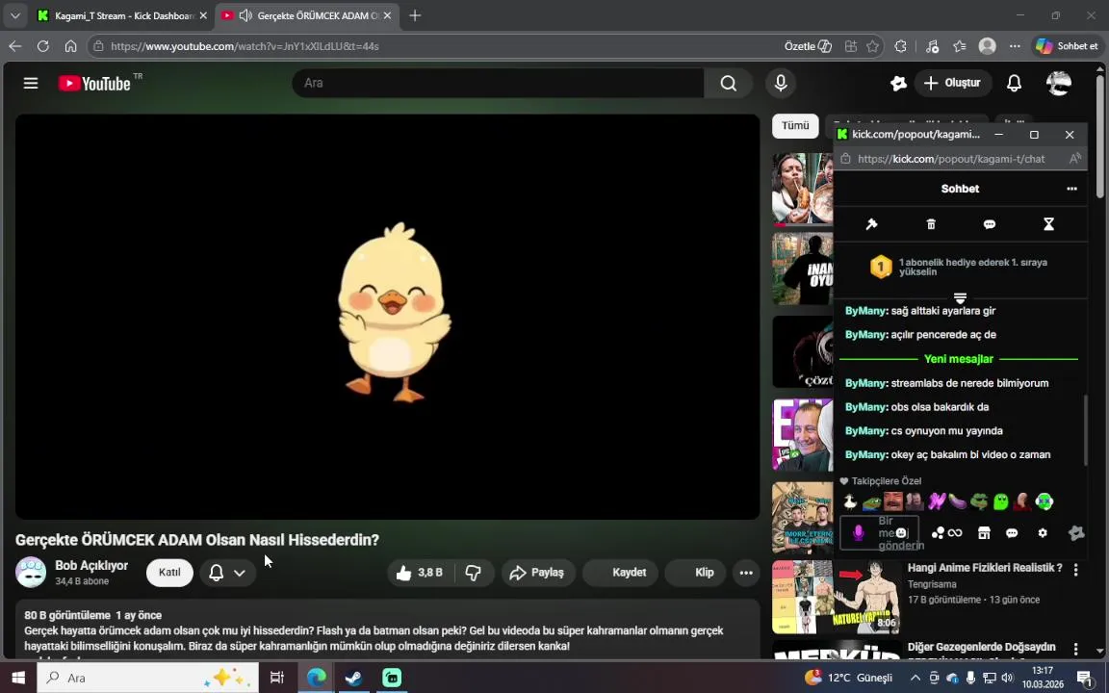Expand the pinned gift banner handle in Kick chat

tap(960, 297)
